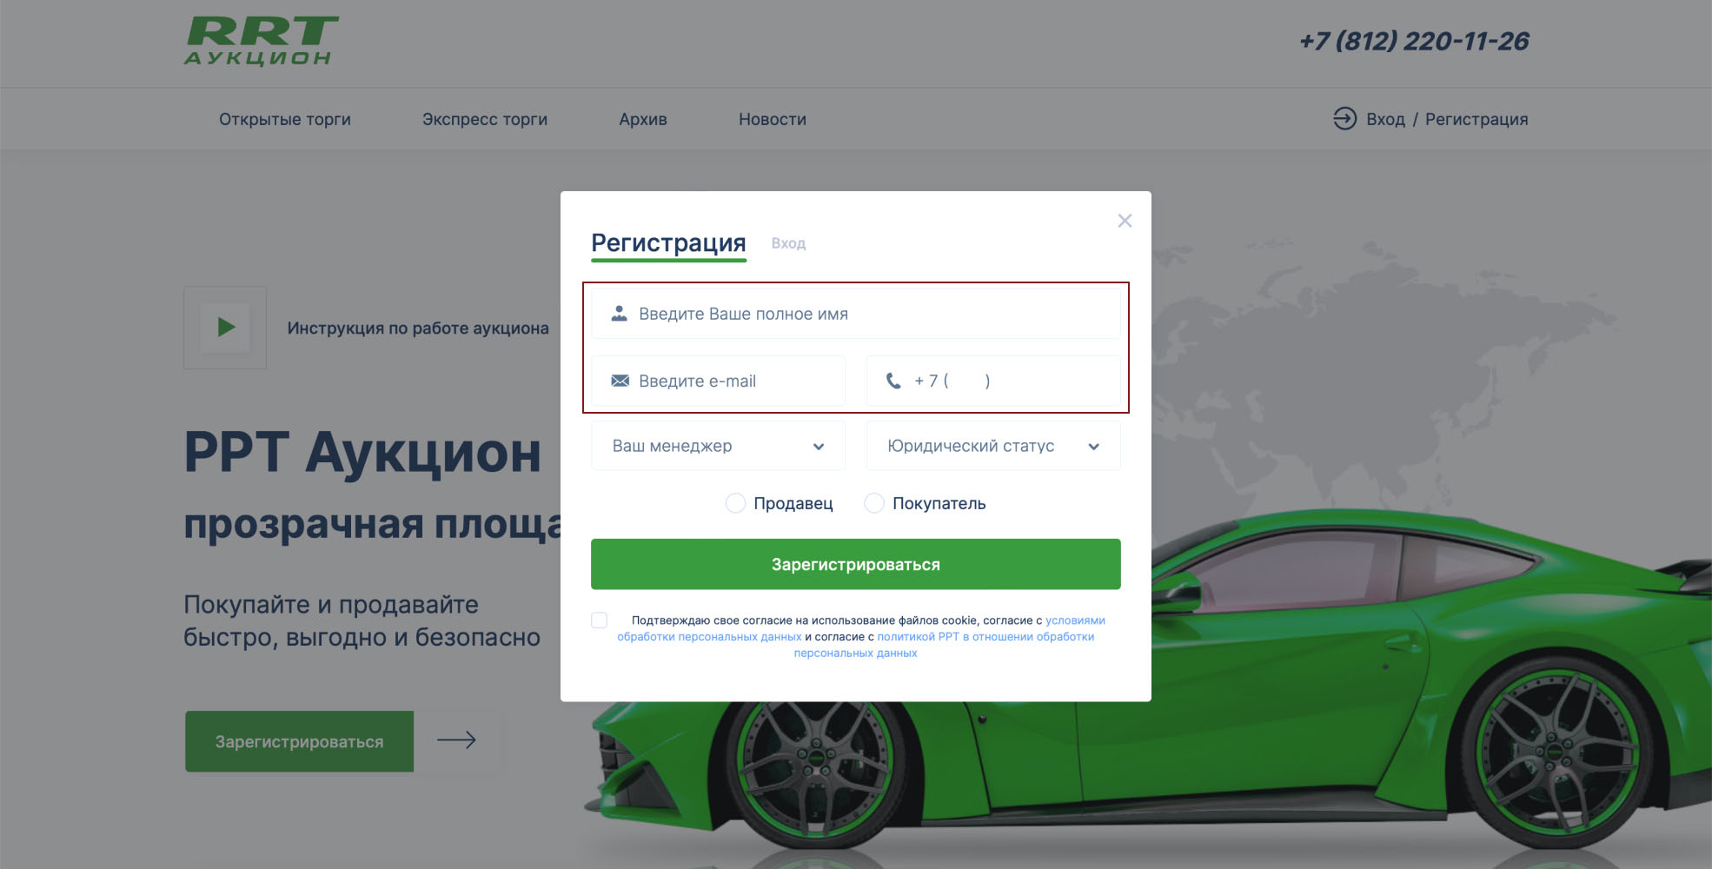Open Экспресс торги menu item
The image size is (1712, 869).
click(485, 119)
